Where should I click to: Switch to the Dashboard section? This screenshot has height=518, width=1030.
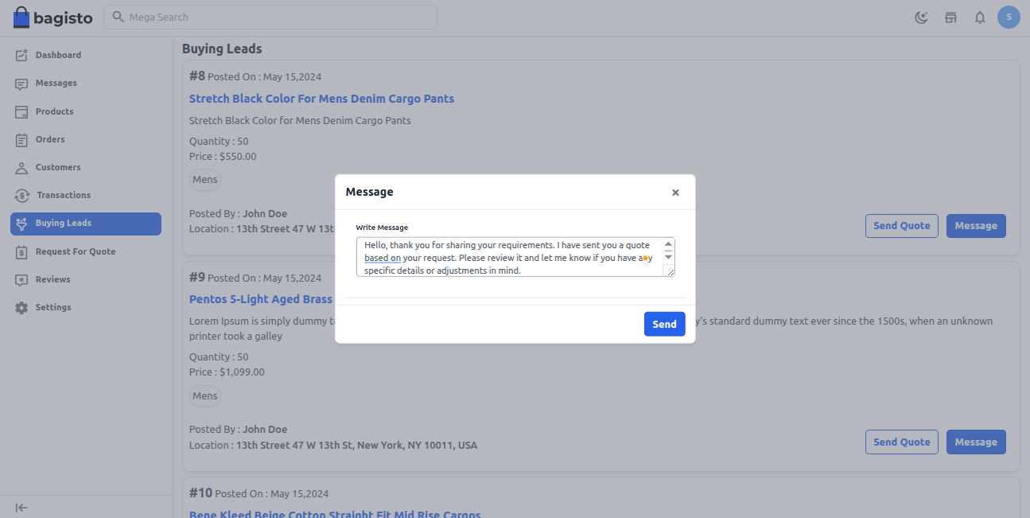22,55
